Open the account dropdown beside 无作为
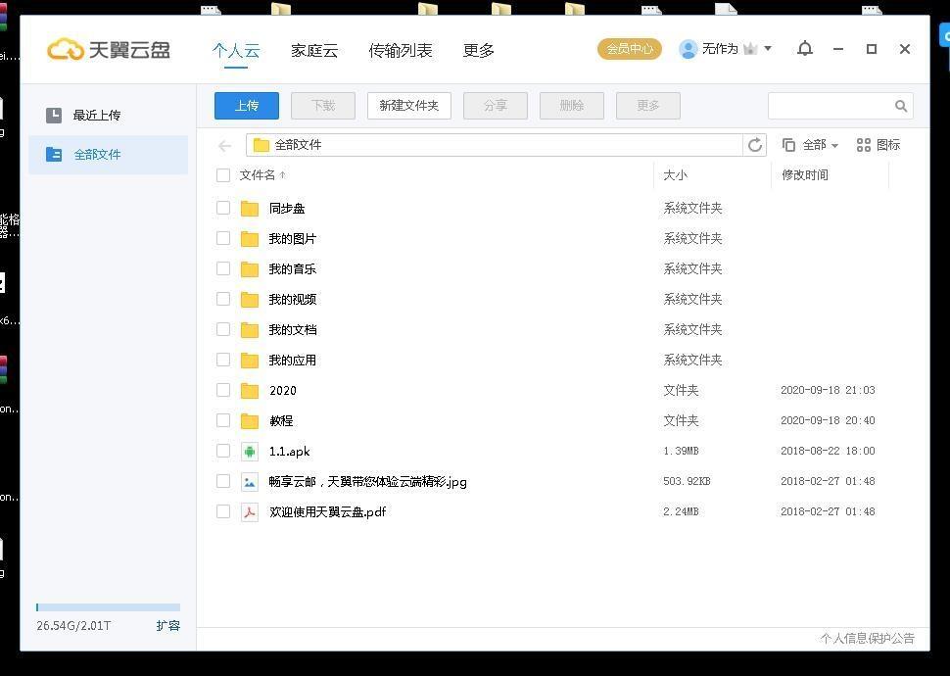The height and width of the screenshot is (676, 950). tap(766, 48)
